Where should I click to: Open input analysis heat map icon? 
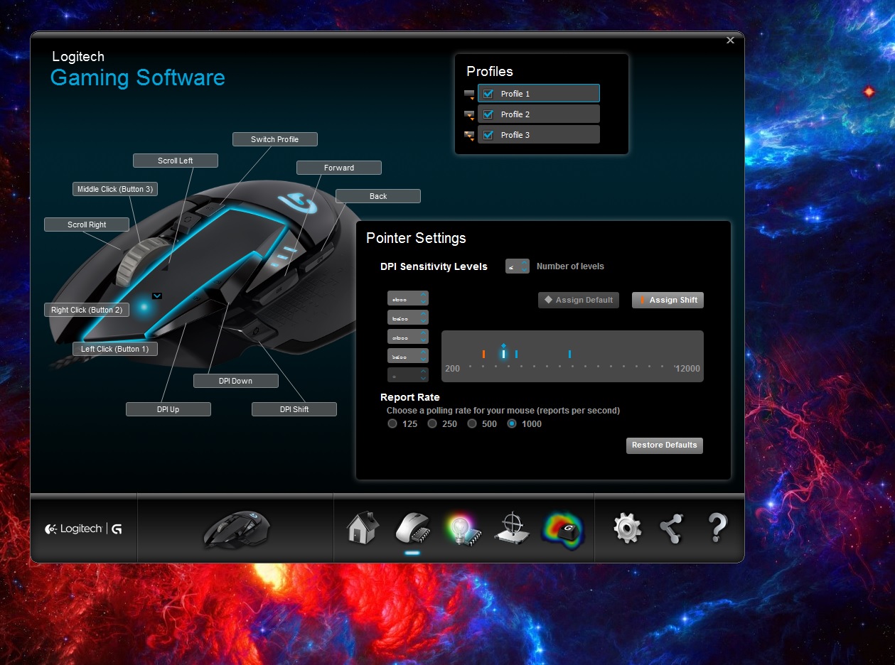562,529
